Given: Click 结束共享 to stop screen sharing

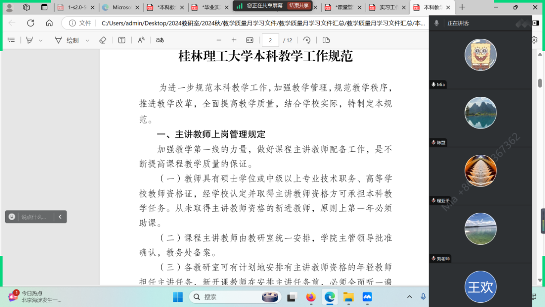Looking at the screenshot, I should pyautogui.click(x=299, y=6).
